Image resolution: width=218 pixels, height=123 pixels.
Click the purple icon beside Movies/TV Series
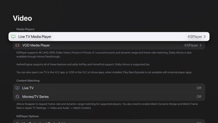pyautogui.click(x=17, y=96)
